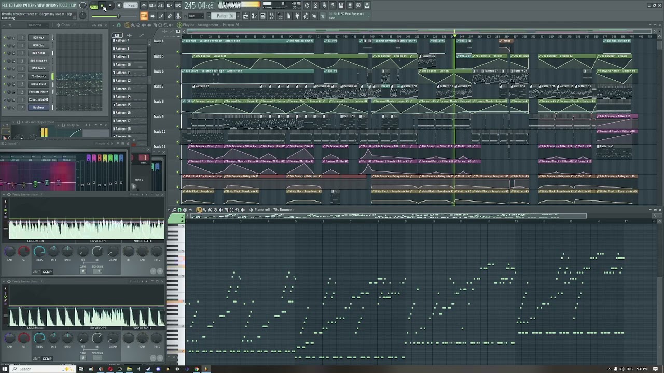Toggle the playlist snap magnet icon
The height and width of the screenshot is (373, 664).
119,25
